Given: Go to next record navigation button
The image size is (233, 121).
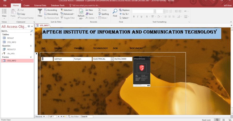Looking at the screenshot, I should [x=59, y=117].
